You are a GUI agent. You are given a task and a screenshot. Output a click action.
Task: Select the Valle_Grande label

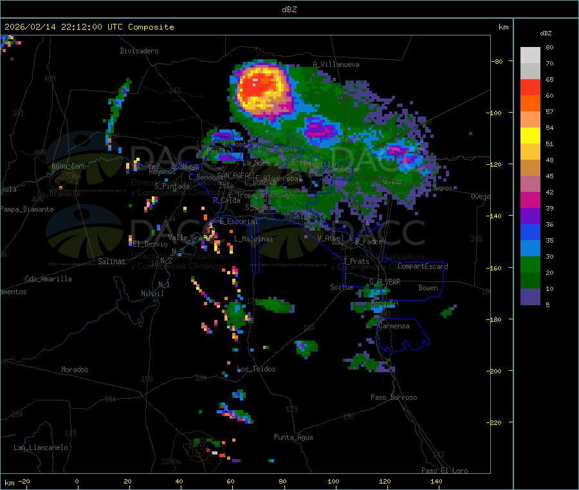(x=190, y=237)
